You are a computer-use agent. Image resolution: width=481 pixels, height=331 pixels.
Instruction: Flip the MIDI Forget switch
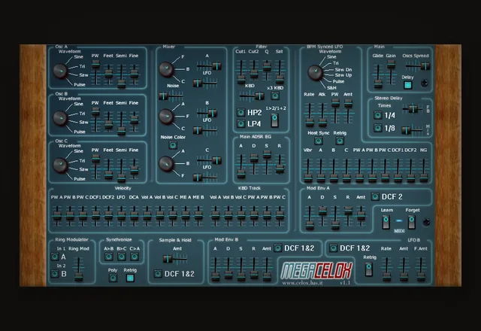pos(412,222)
